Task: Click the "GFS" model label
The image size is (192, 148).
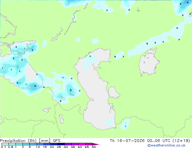Action: (57, 141)
